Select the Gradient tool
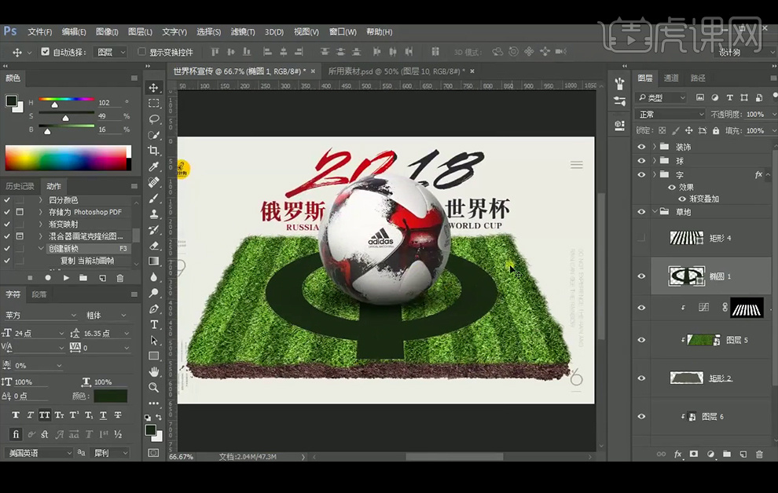Image resolution: width=778 pixels, height=493 pixels. pos(154,261)
